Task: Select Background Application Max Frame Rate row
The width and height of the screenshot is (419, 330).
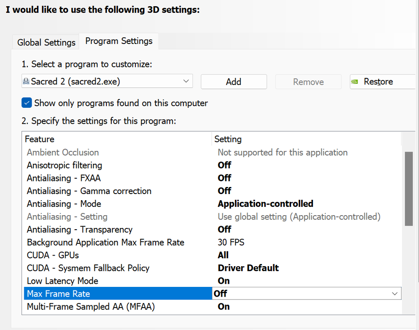Action: coord(212,242)
